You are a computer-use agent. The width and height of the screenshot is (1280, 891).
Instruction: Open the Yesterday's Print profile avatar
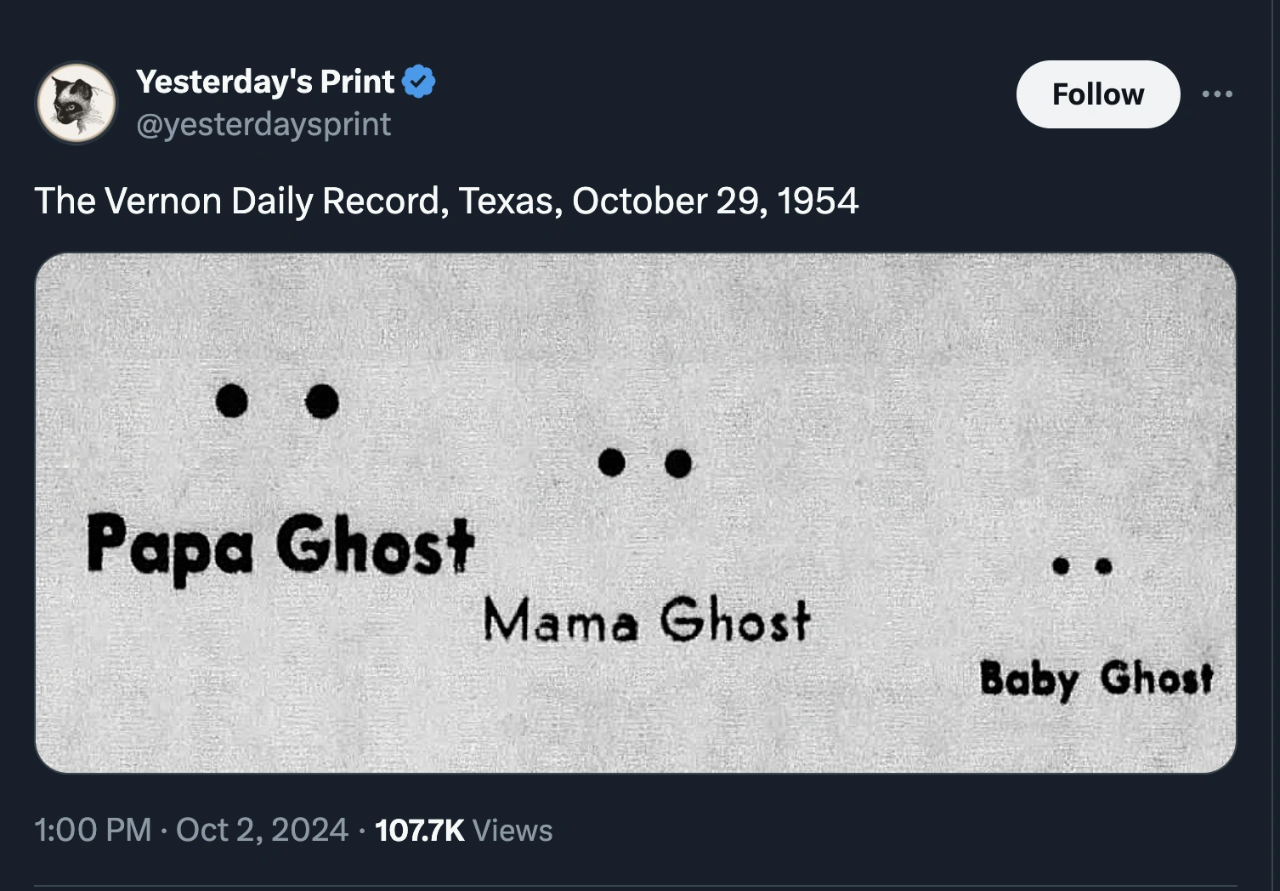tap(76, 103)
